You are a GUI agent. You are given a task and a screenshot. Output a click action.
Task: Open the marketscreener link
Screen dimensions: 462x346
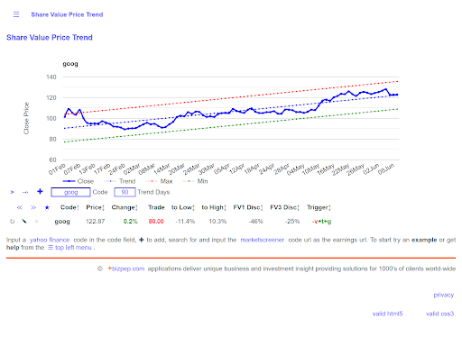[x=262, y=240]
